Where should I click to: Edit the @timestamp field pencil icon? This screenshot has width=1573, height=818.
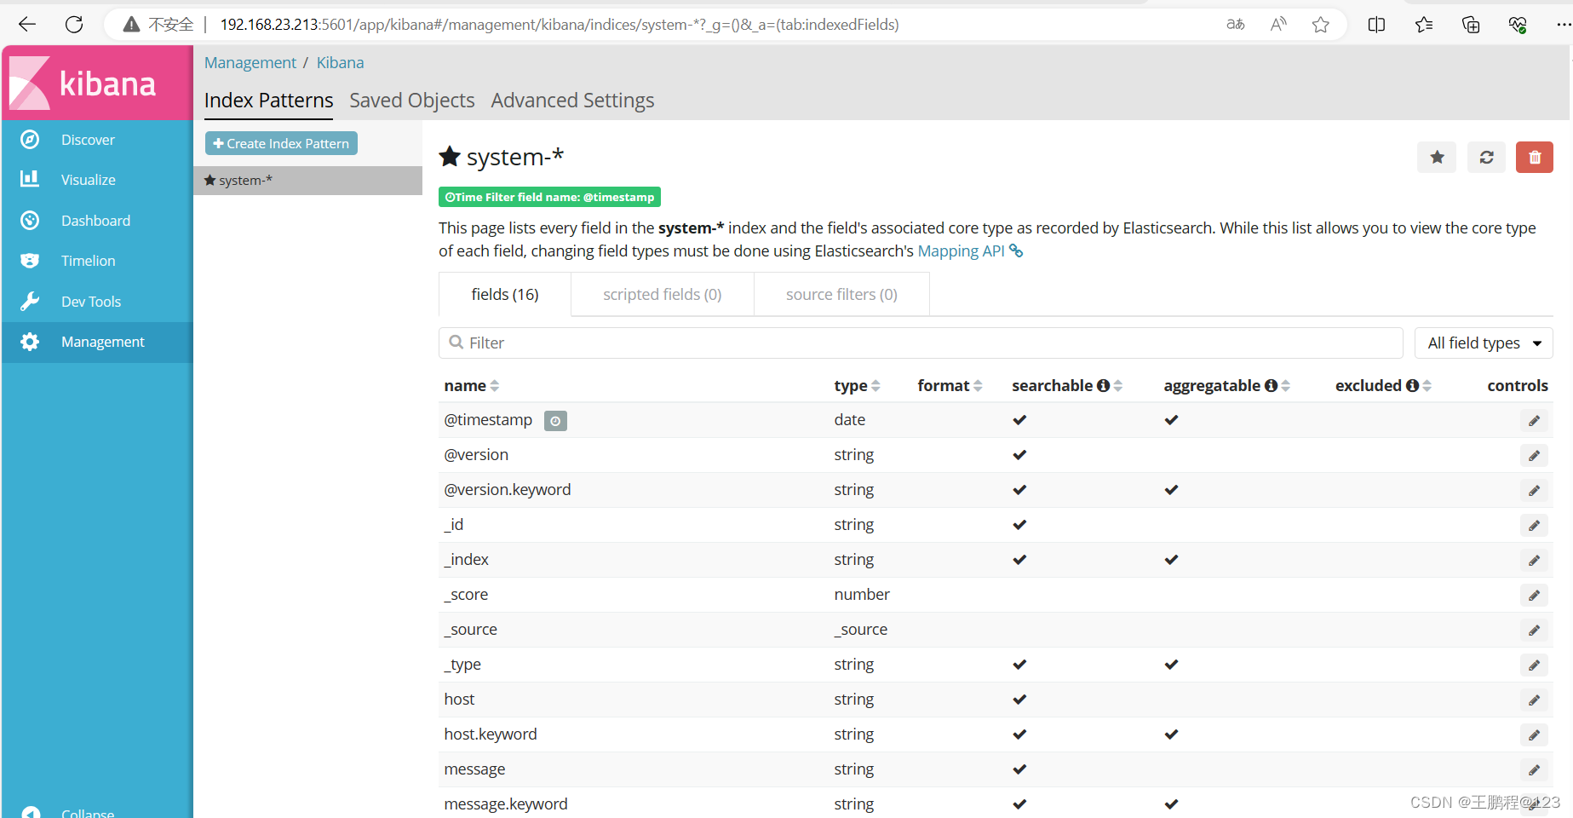pos(1533,421)
